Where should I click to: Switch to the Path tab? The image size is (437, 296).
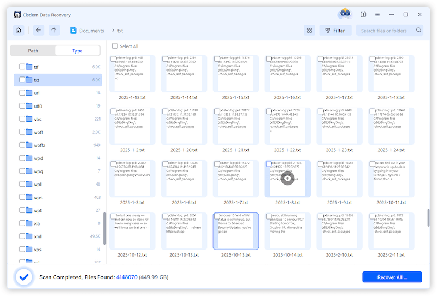click(33, 51)
